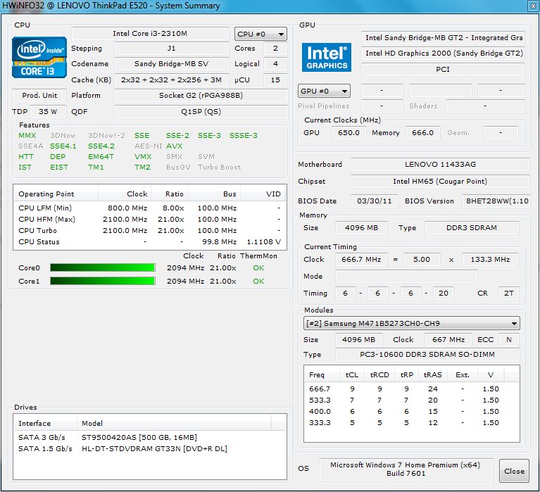Click the Sandy Bridge-MB SV codename field

click(x=170, y=64)
